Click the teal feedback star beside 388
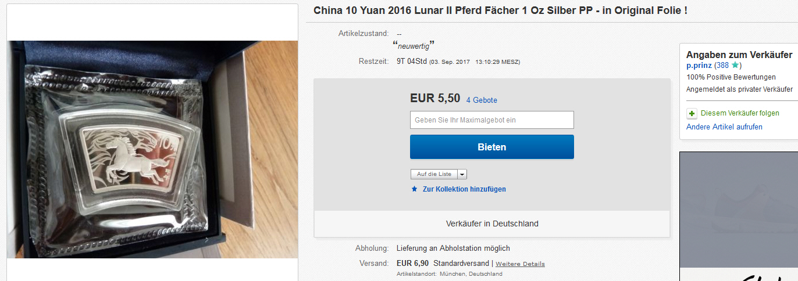Screen dimensions: 798x281 735,66
